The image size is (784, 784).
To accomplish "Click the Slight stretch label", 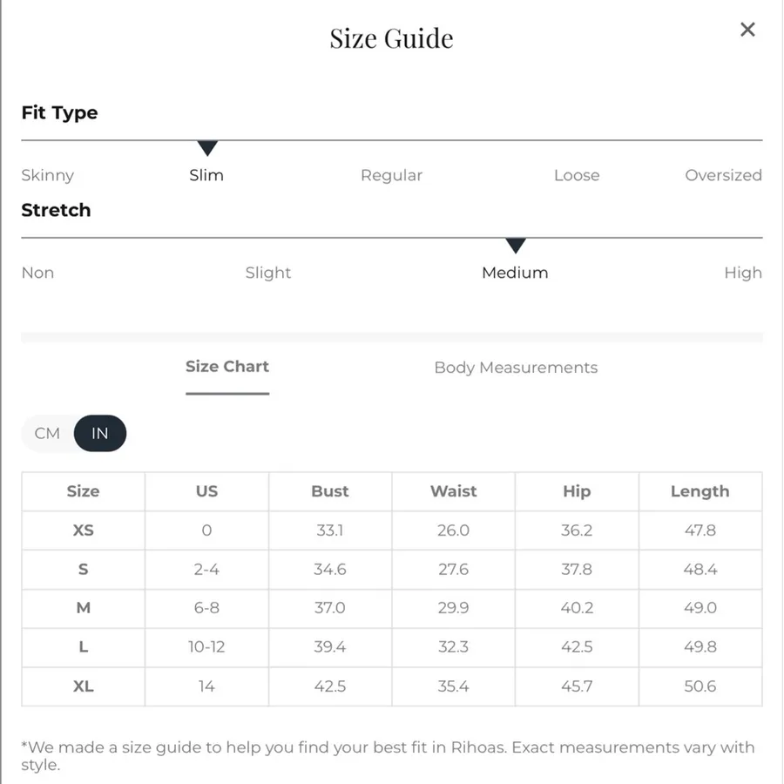I will (x=268, y=273).
